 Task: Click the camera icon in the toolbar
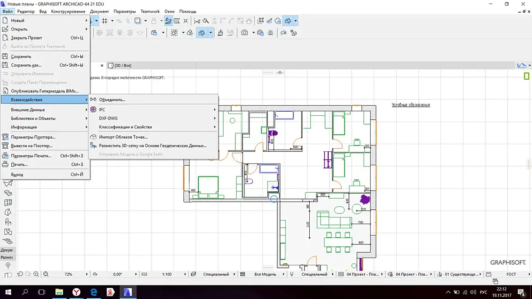click(244, 33)
